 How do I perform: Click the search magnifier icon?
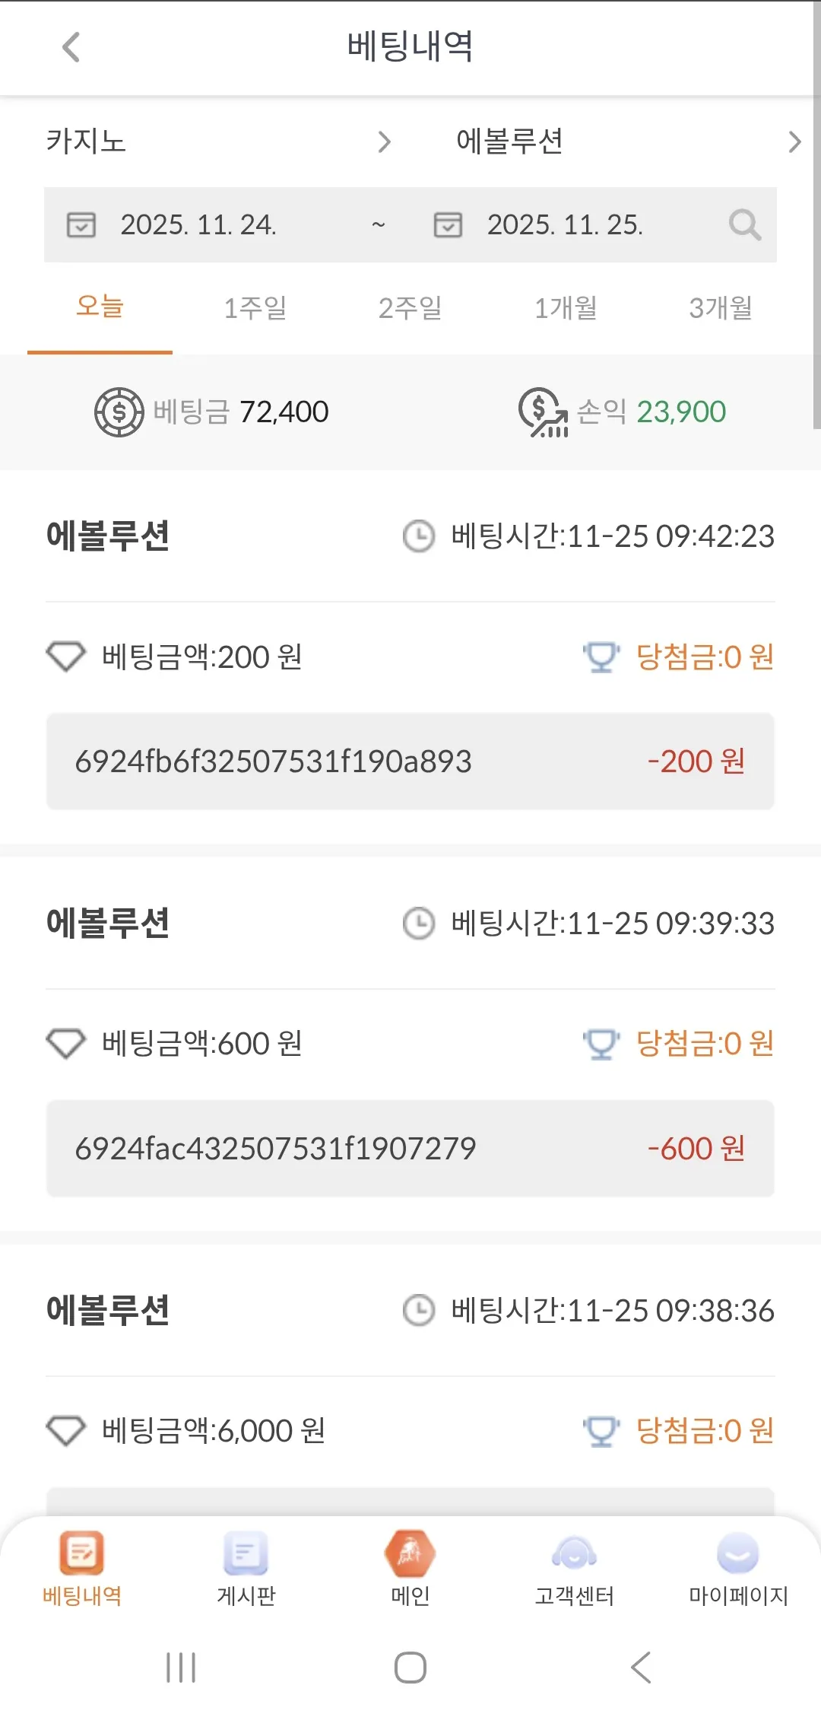pos(744,225)
